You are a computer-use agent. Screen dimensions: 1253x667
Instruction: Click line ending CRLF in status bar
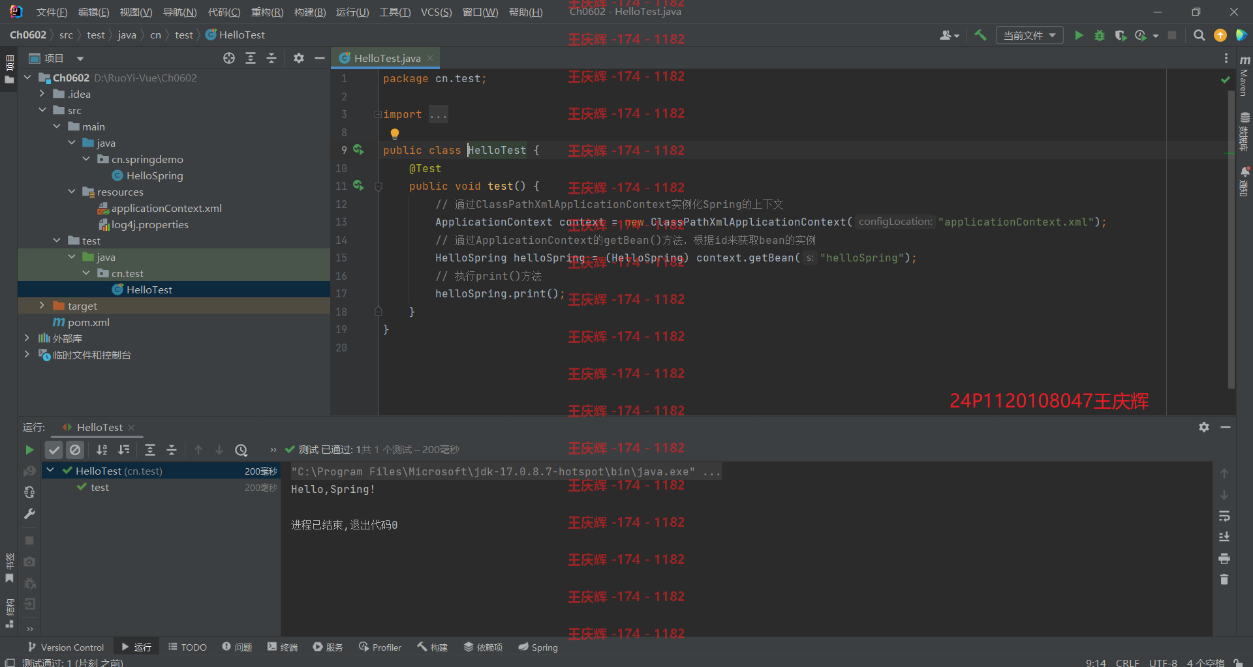[1127, 662]
